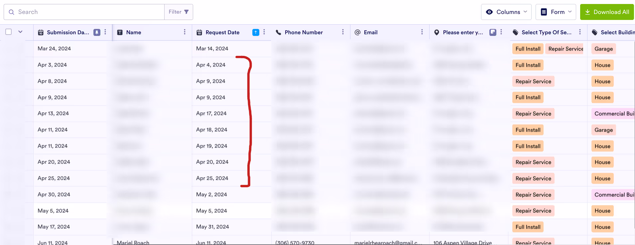Click the location pin icon on address column
Image resolution: width=635 pixels, height=245 pixels.
[x=437, y=32]
